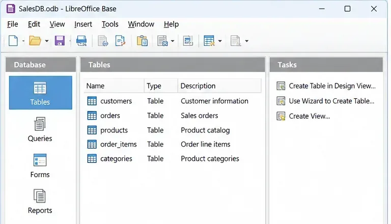The width and height of the screenshot is (391, 224).
Task: Click Use Wizard to Create Table task
Action: [331, 101]
